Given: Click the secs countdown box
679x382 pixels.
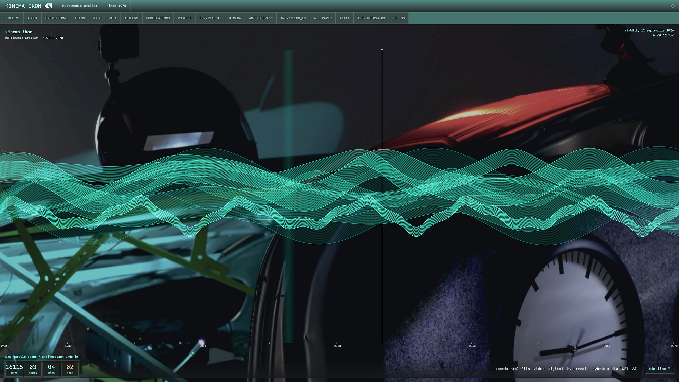Looking at the screenshot, I should [70, 369].
